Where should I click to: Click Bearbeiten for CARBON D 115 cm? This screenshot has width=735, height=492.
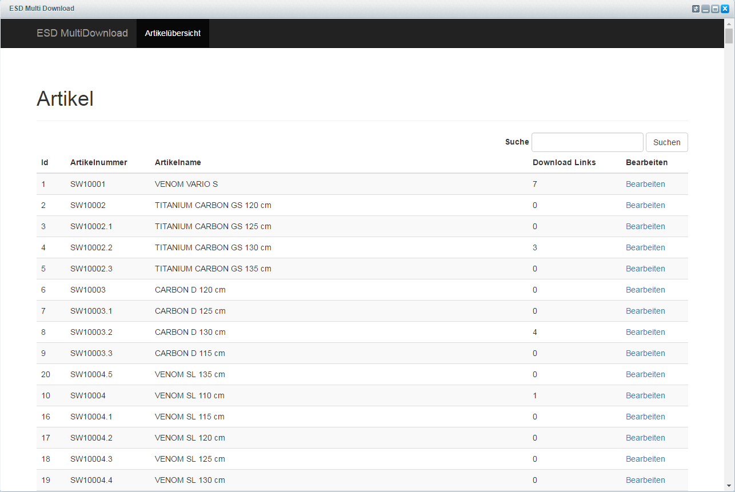tap(645, 353)
